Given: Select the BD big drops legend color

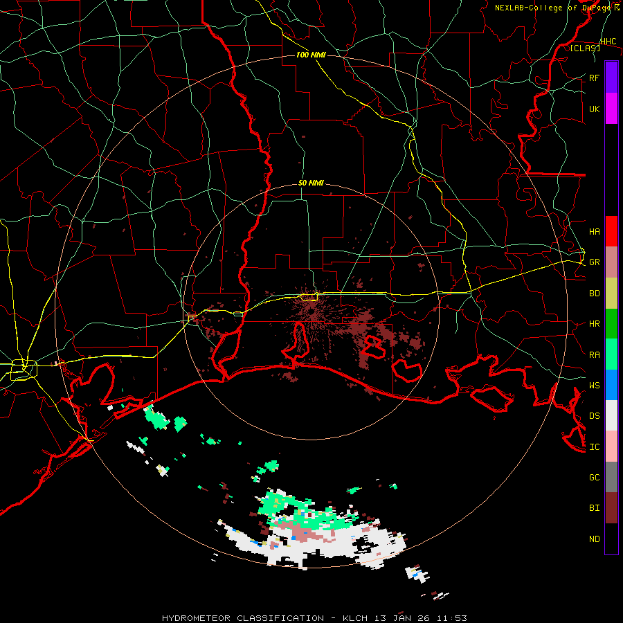Looking at the screenshot, I should [611, 293].
